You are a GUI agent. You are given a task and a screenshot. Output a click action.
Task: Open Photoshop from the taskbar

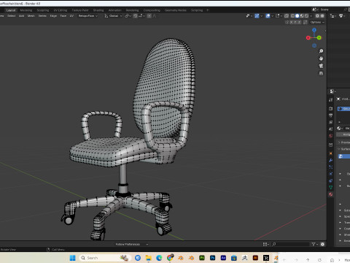click(212, 258)
